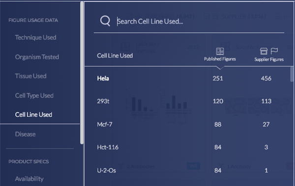
Task: Open Availability filter under Product Specs
Action: point(29,179)
